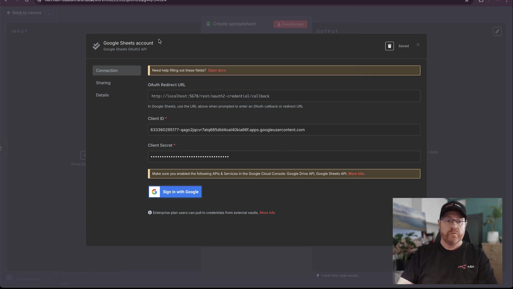The height and width of the screenshot is (289, 513).
Task: Focus the Client Secret field
Action: [x=284, y=157]
